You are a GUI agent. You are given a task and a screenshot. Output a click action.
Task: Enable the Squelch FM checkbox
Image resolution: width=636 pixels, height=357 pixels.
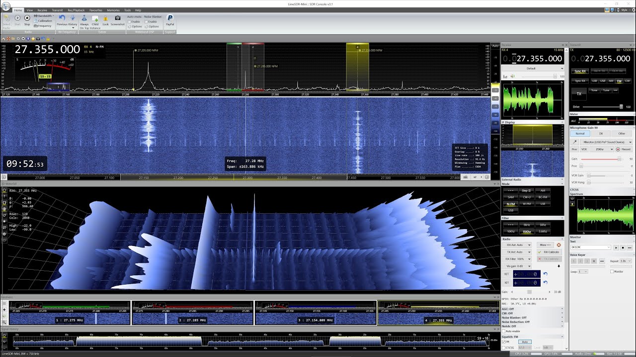[x=504, y=342]
